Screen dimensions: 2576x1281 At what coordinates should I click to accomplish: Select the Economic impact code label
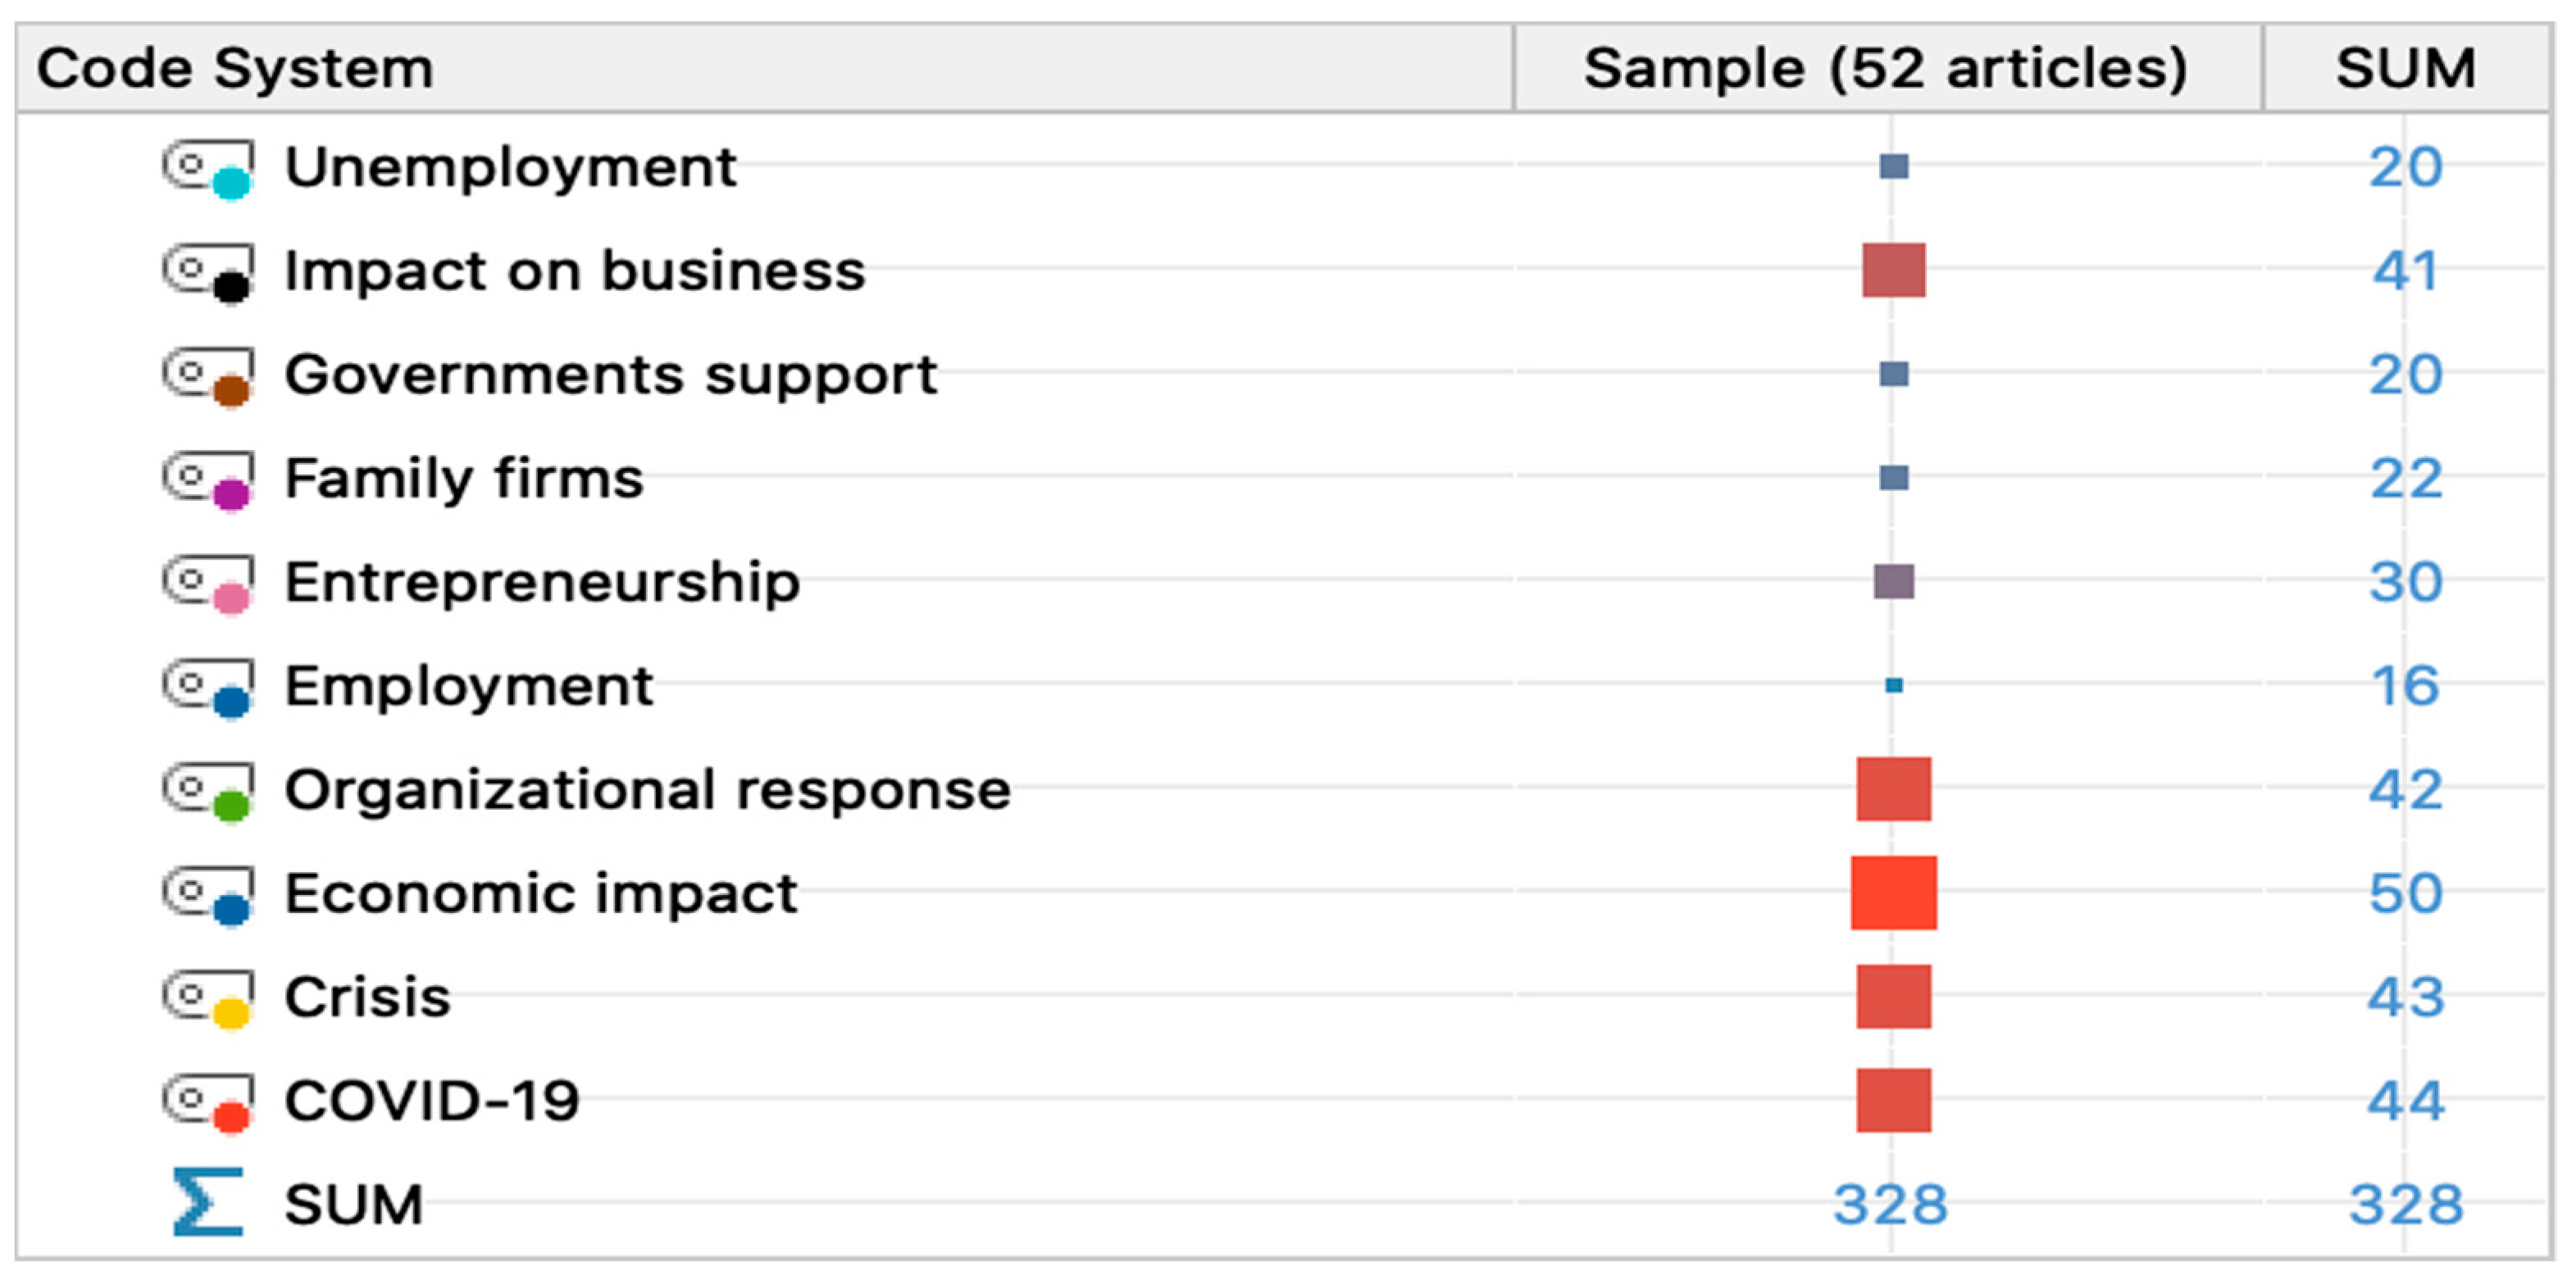pos(540,894)
